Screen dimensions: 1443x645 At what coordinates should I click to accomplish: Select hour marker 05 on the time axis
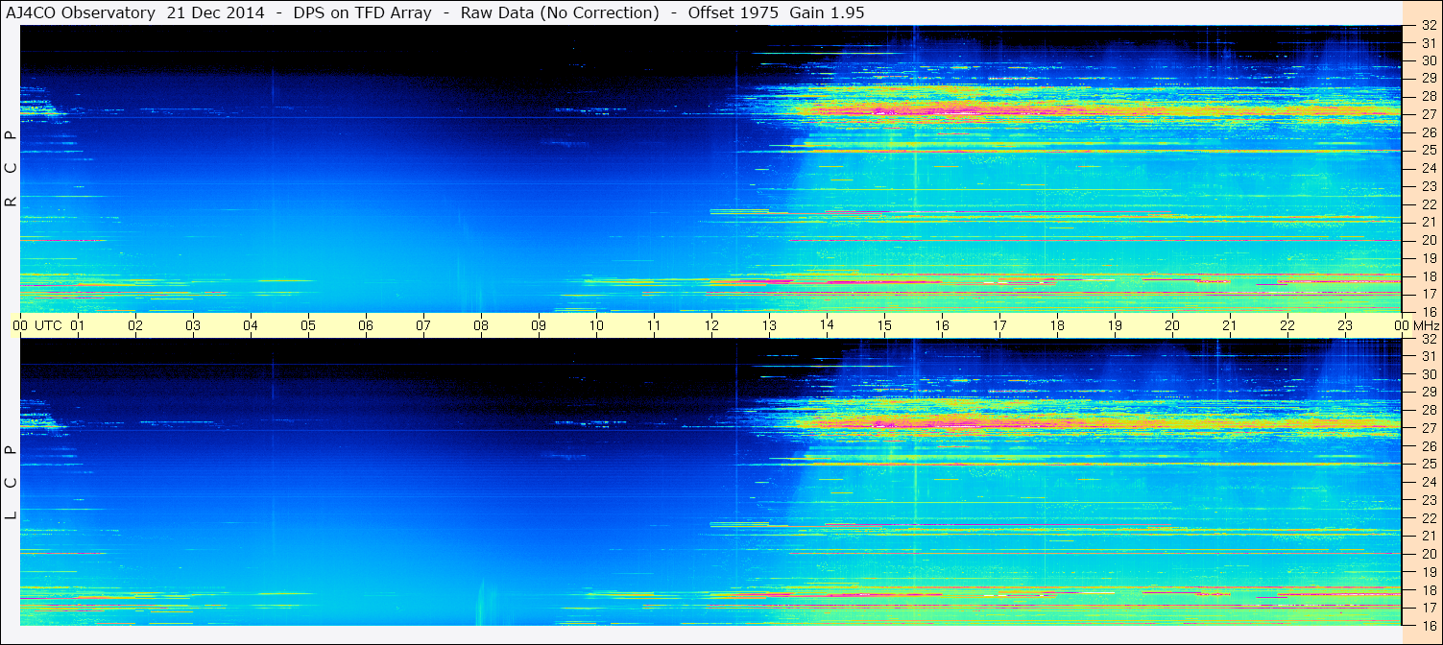coord(308,325)
